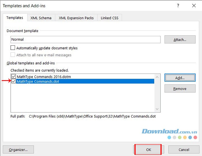Close the Templates and Add-ins dialog

point(194,5)
